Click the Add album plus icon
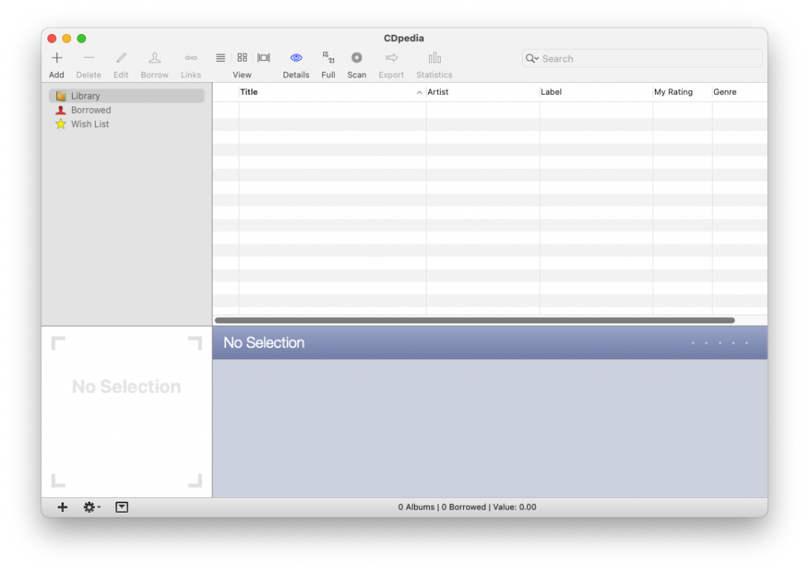Screen dimensions: 809x572 click(x=57, y=58)
